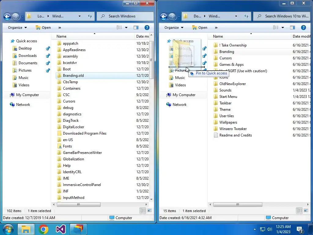Select Fonts folder icon
The image size is (313, 235).
pos(59,146)
